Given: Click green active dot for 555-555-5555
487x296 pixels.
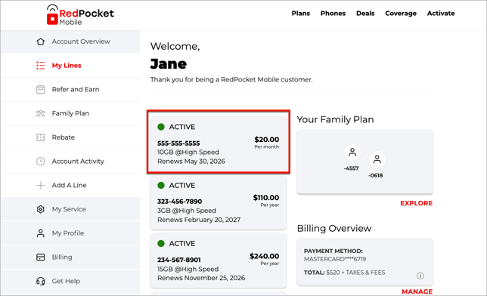Looking at the screenshot, I should click(161, 127).
